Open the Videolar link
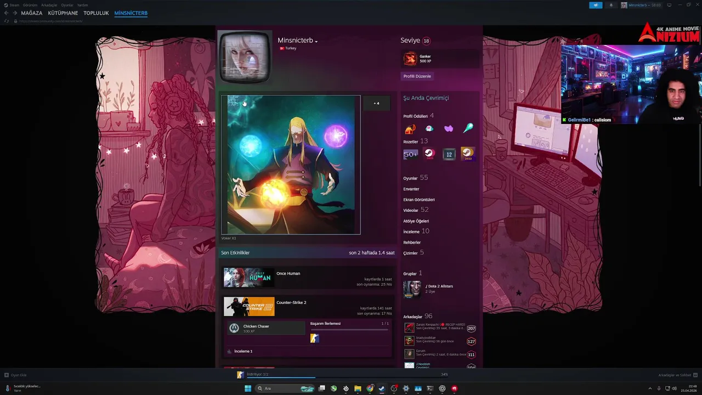This screenshot has width=702, height=395. [x=416, y=210]
